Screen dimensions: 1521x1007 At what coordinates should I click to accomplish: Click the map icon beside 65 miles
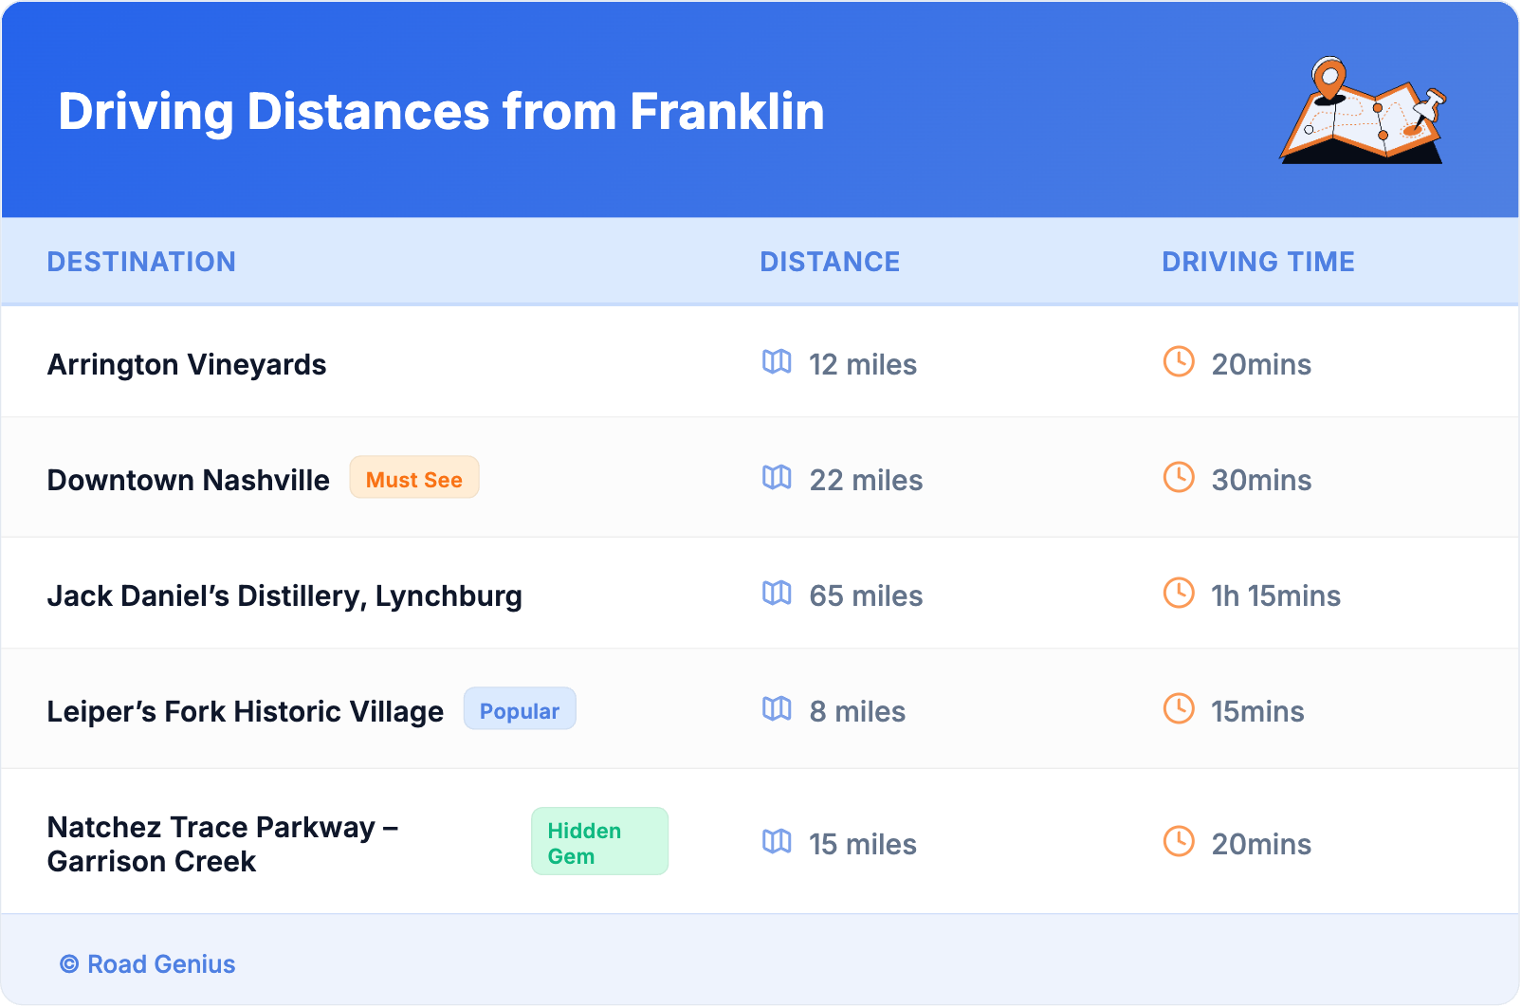pyautogui.click(x=777, y=594)
